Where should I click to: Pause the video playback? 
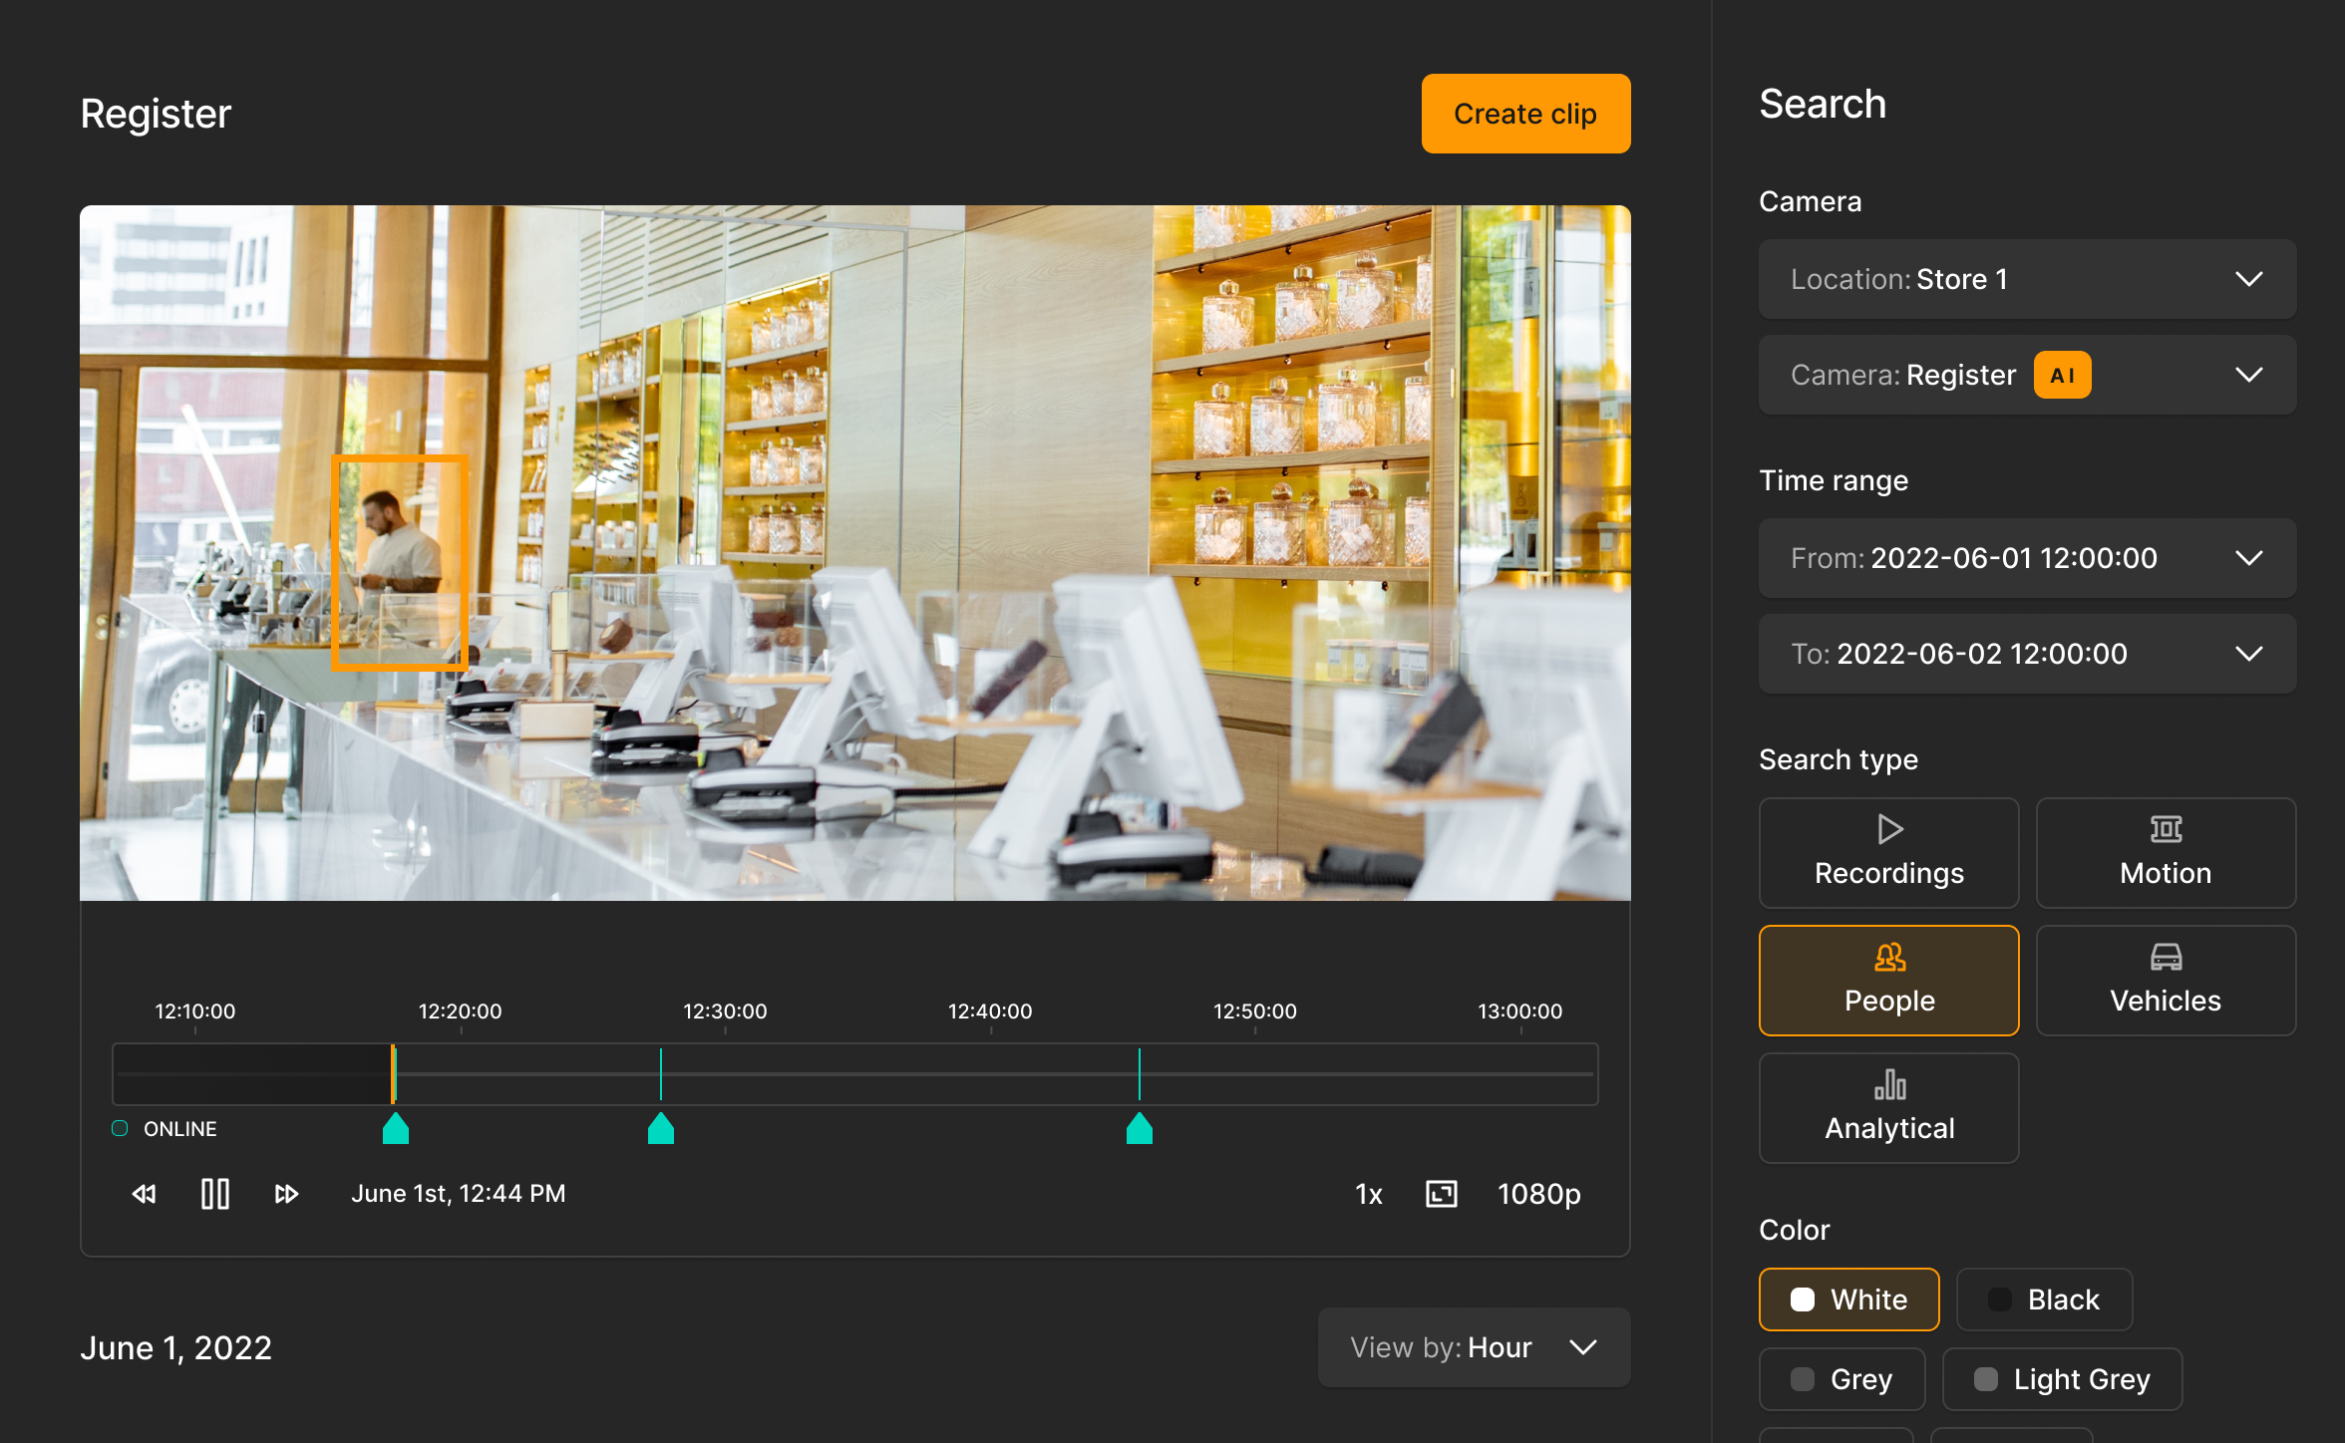click(x=215, y=1194)
